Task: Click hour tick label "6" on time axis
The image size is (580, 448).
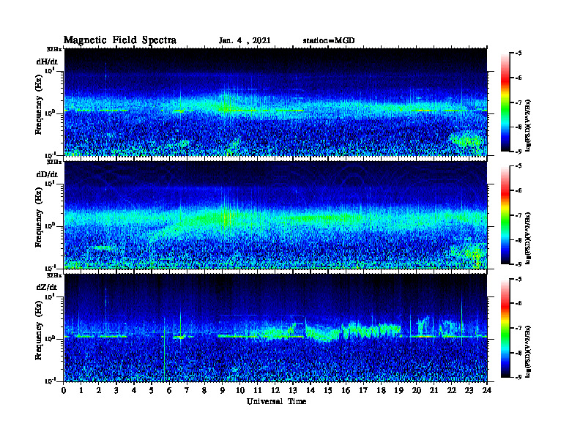Action: click(169, 390)
